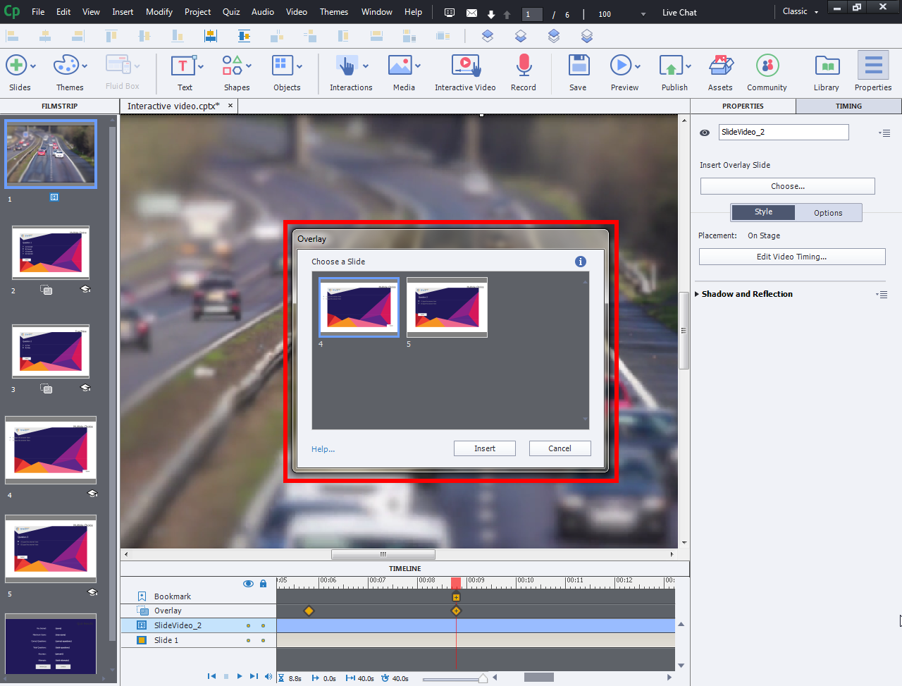Switch to the Timing tab
The height and width of the screenshot is (686, 902).
pos(848,106)
